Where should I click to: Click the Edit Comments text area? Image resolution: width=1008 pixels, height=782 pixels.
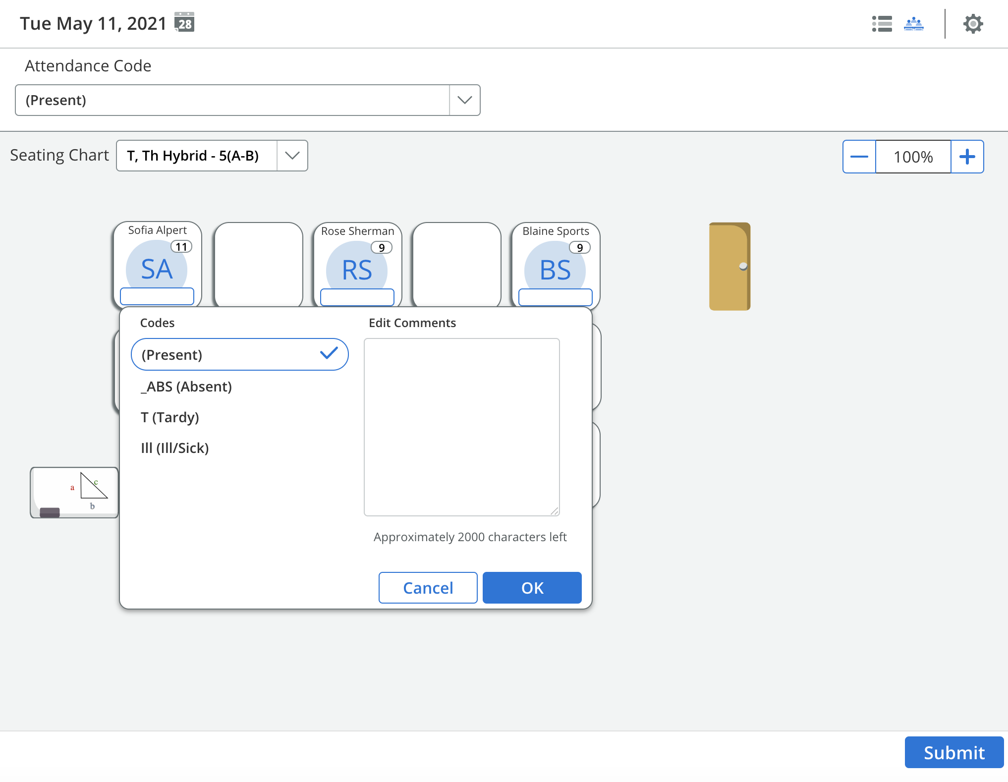[461, 427]
